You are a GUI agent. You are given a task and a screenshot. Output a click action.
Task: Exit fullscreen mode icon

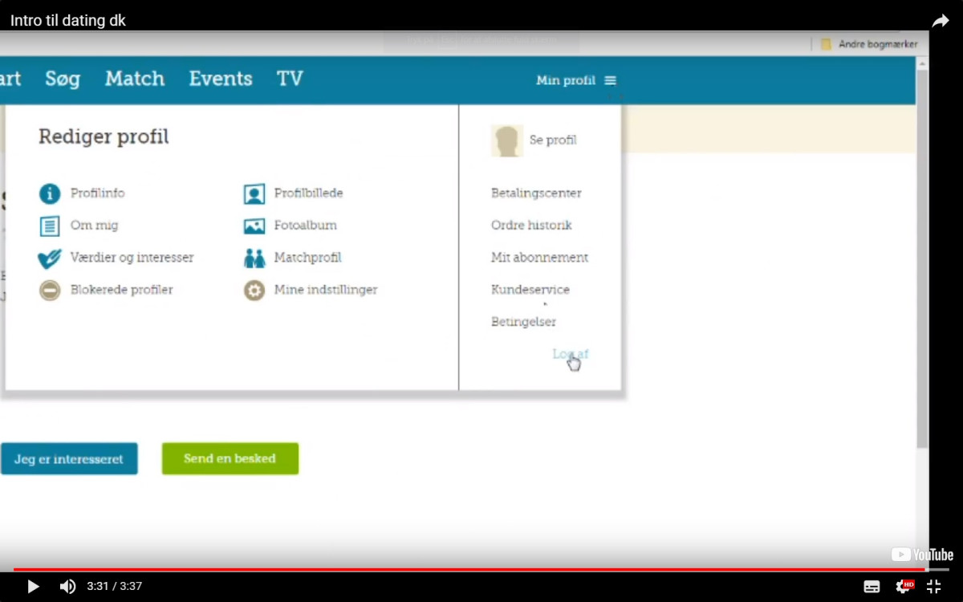point(933,587)
